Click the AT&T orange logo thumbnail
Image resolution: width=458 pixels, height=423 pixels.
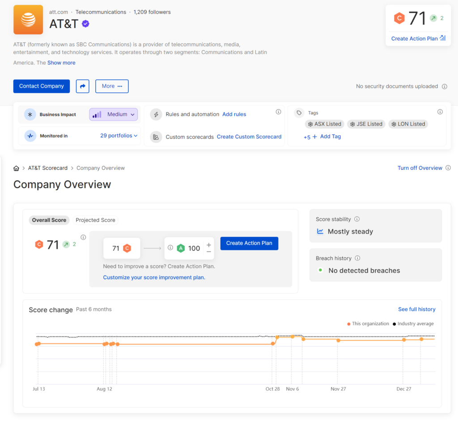(28, 20)
